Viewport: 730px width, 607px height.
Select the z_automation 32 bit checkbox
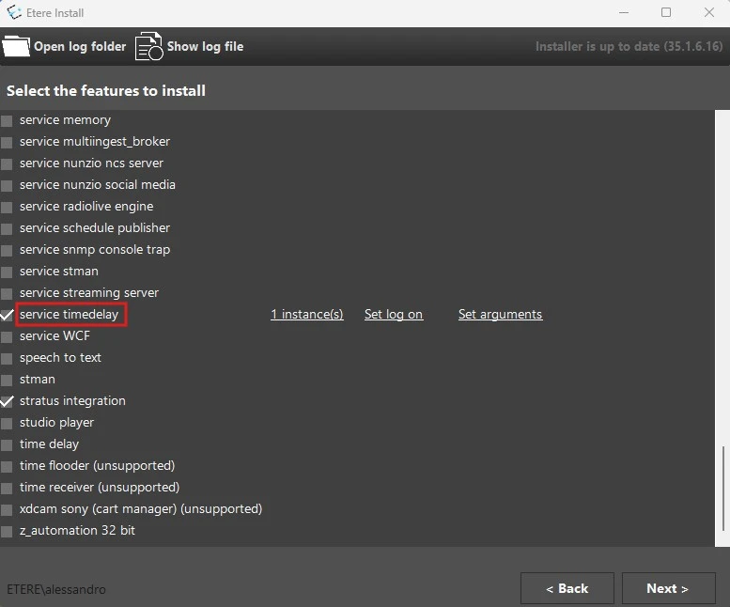pos(8,531)
